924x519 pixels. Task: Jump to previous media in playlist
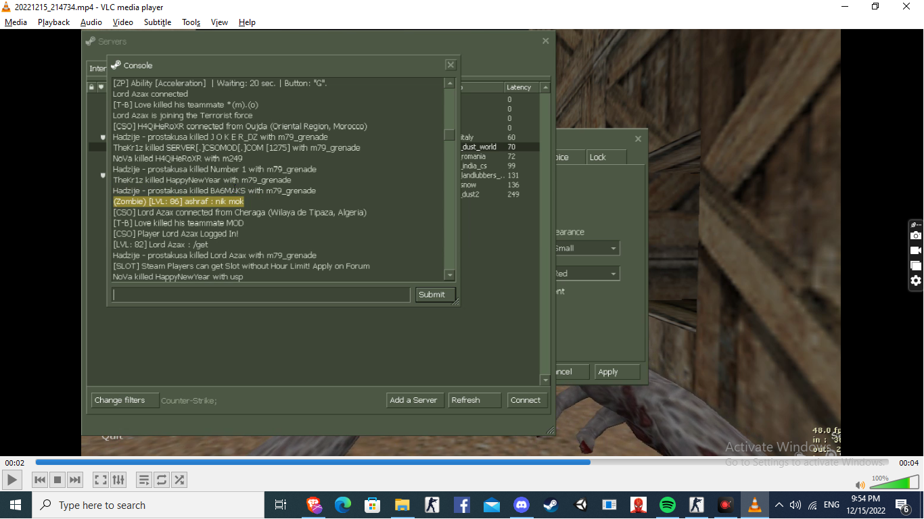tap(40, 480)
